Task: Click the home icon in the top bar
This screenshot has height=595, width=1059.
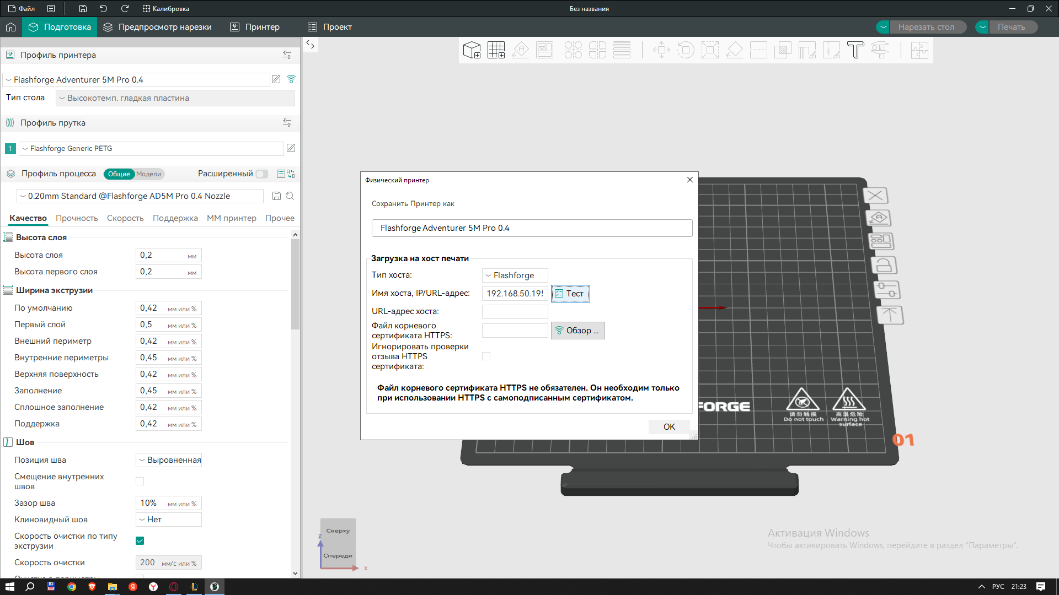Action: 10,27
